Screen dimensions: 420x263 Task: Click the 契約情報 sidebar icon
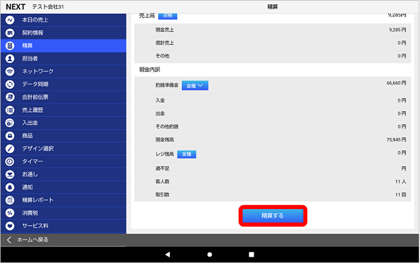10,33
